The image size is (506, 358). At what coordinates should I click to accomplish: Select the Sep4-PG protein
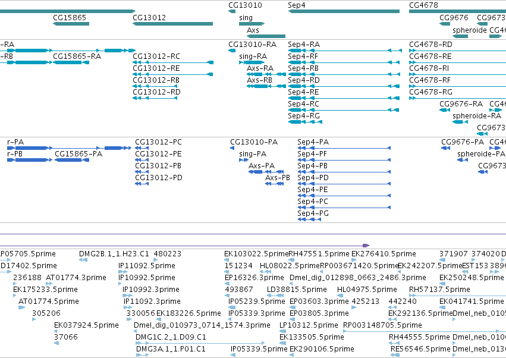pos(309,219)
